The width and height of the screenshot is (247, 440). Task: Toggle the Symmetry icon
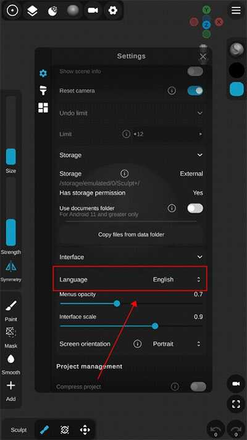pos(10,266)
